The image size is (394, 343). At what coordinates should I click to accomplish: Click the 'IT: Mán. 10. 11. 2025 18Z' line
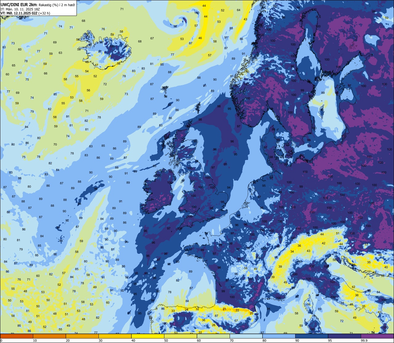[x=21, y=9]
